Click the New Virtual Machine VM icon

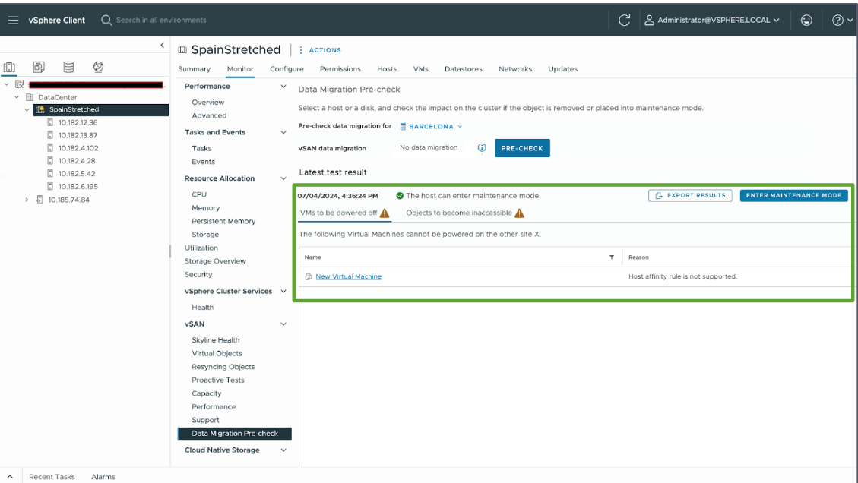click(x=309, y=276)
